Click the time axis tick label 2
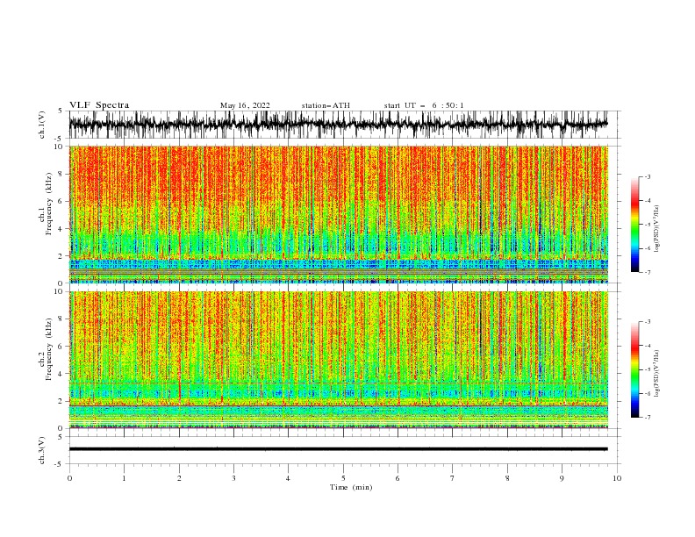Screen dimensions: 695x537 click(179, 478)
